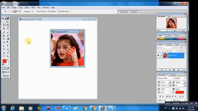Add new fill or adjustment layer

pos(174,70)
